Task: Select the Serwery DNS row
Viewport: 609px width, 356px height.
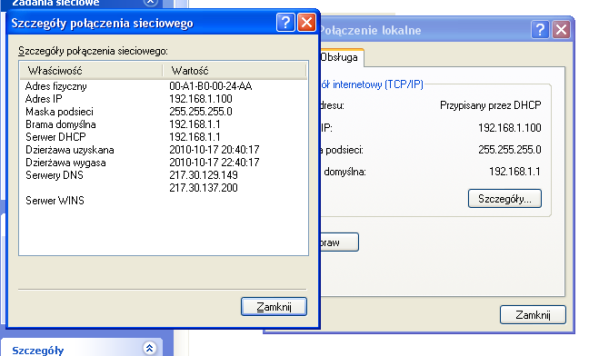Action: pyautogui.click(x=164, y=175)
